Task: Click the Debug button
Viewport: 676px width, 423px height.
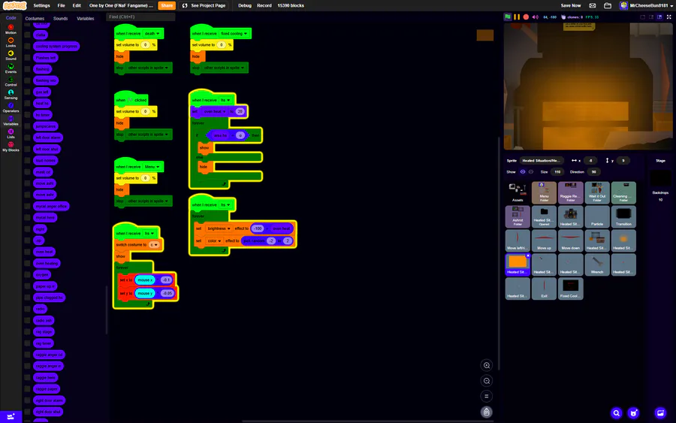Action: click(244, 5)
